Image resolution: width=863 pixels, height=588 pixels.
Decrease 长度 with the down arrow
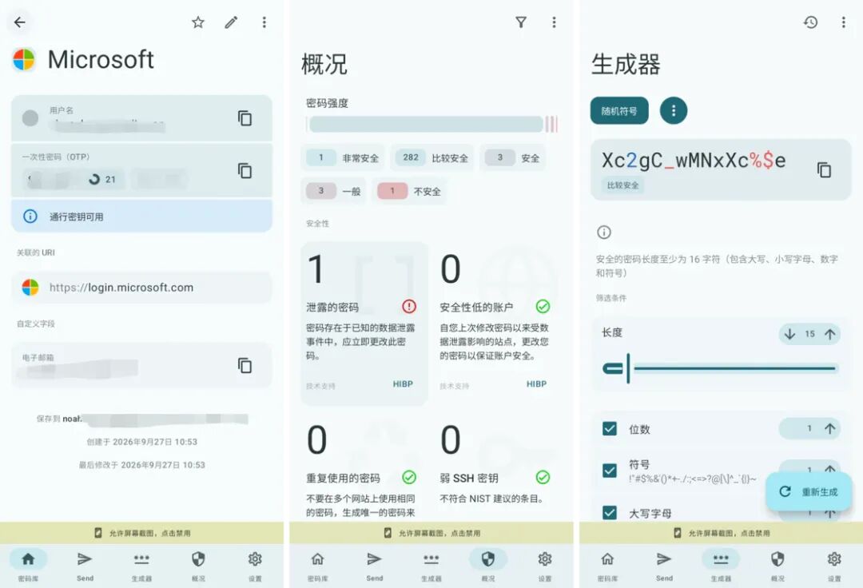(789, 334)
